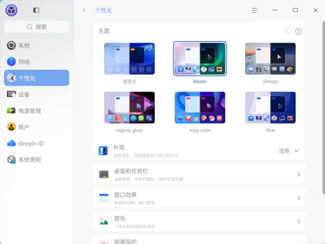Maximize the settings window

[295, 10]
